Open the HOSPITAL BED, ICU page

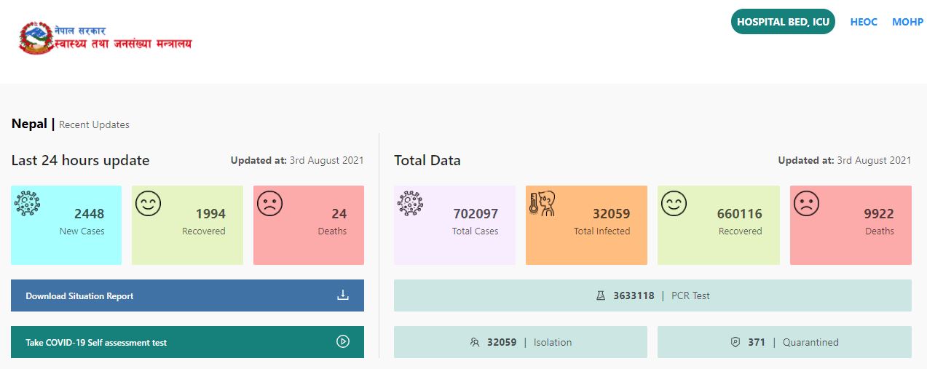[x=783, y=22]
